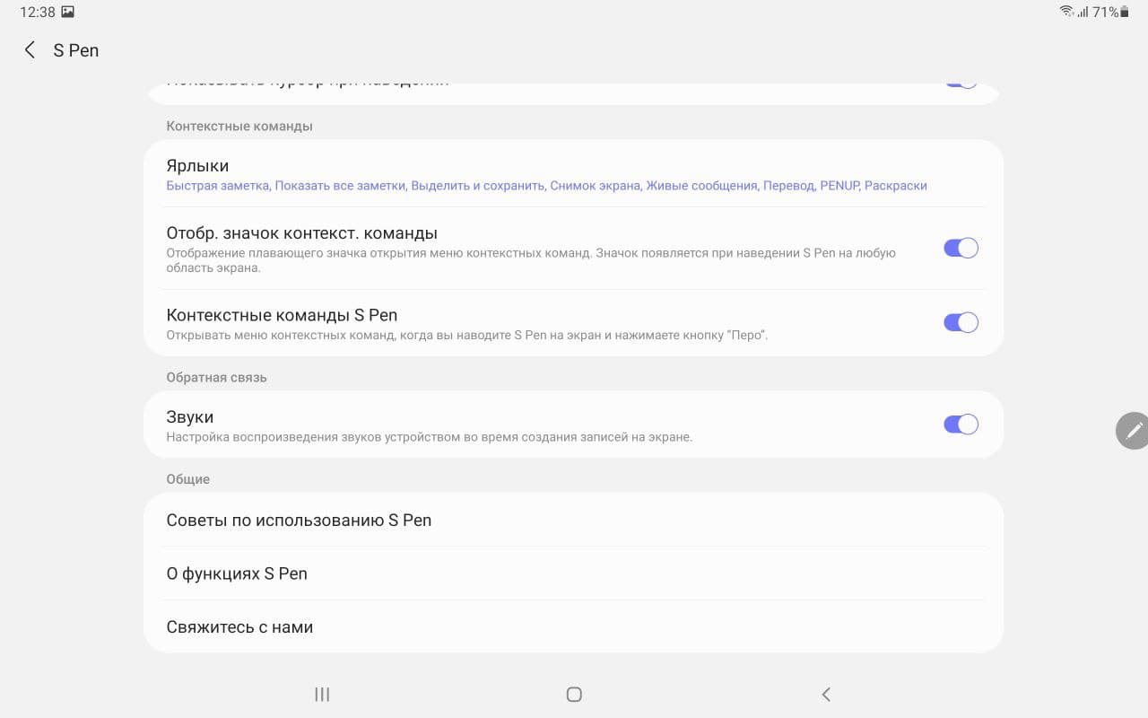Open О функциях S Pen
This screenshot has height=718, width=1148.
(x=237, y=574)
